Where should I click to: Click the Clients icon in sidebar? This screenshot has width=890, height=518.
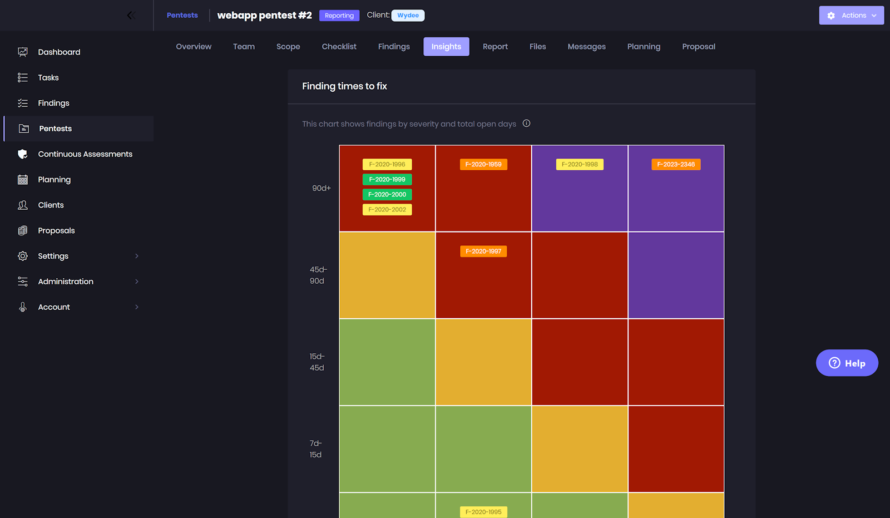[x=23, y=205]
